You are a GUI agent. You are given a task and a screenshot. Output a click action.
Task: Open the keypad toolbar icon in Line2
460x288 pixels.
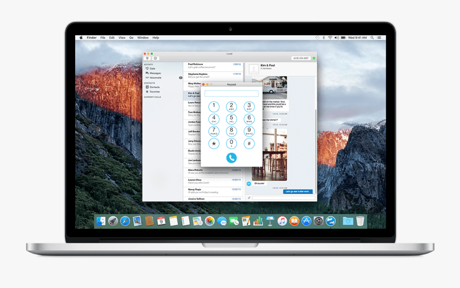click(147, 58)
